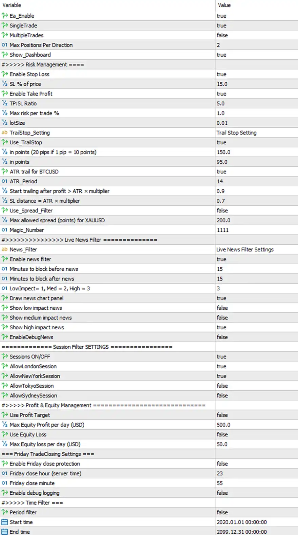Click the boolean icon beside Enable news filter
The height and width of the screenshot is (535, 298).
click(x=4, y=259)
